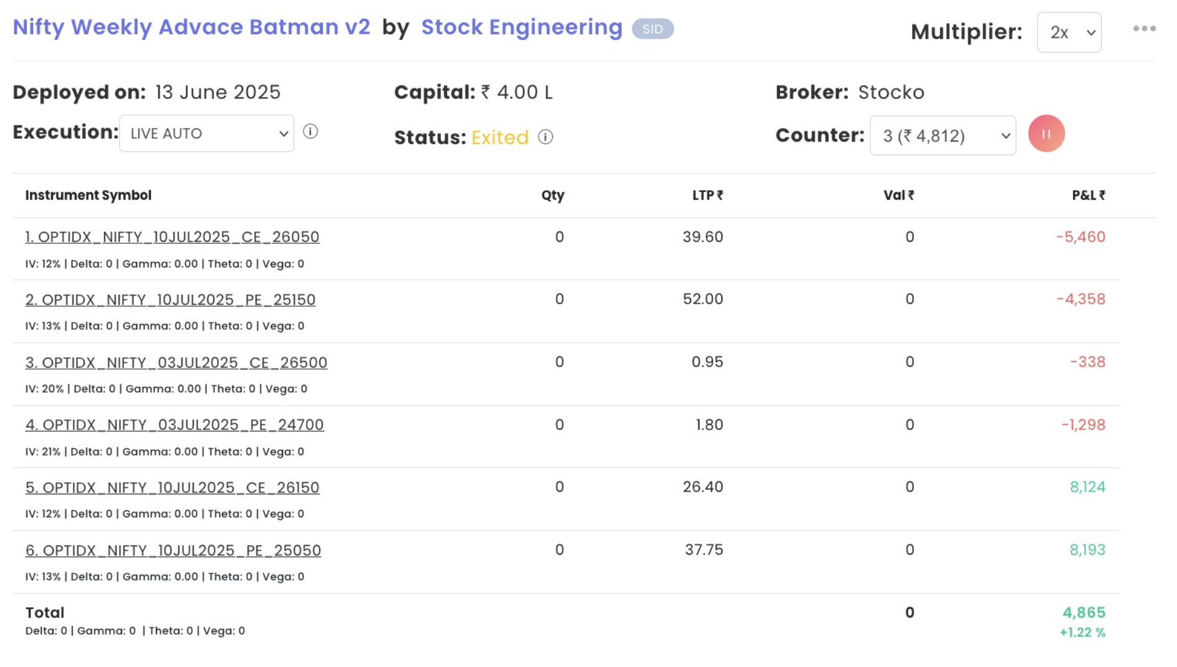Open instrument OPTIDX_NIFTY_10JUL2025_PE_25150

[x=170, y=300]
